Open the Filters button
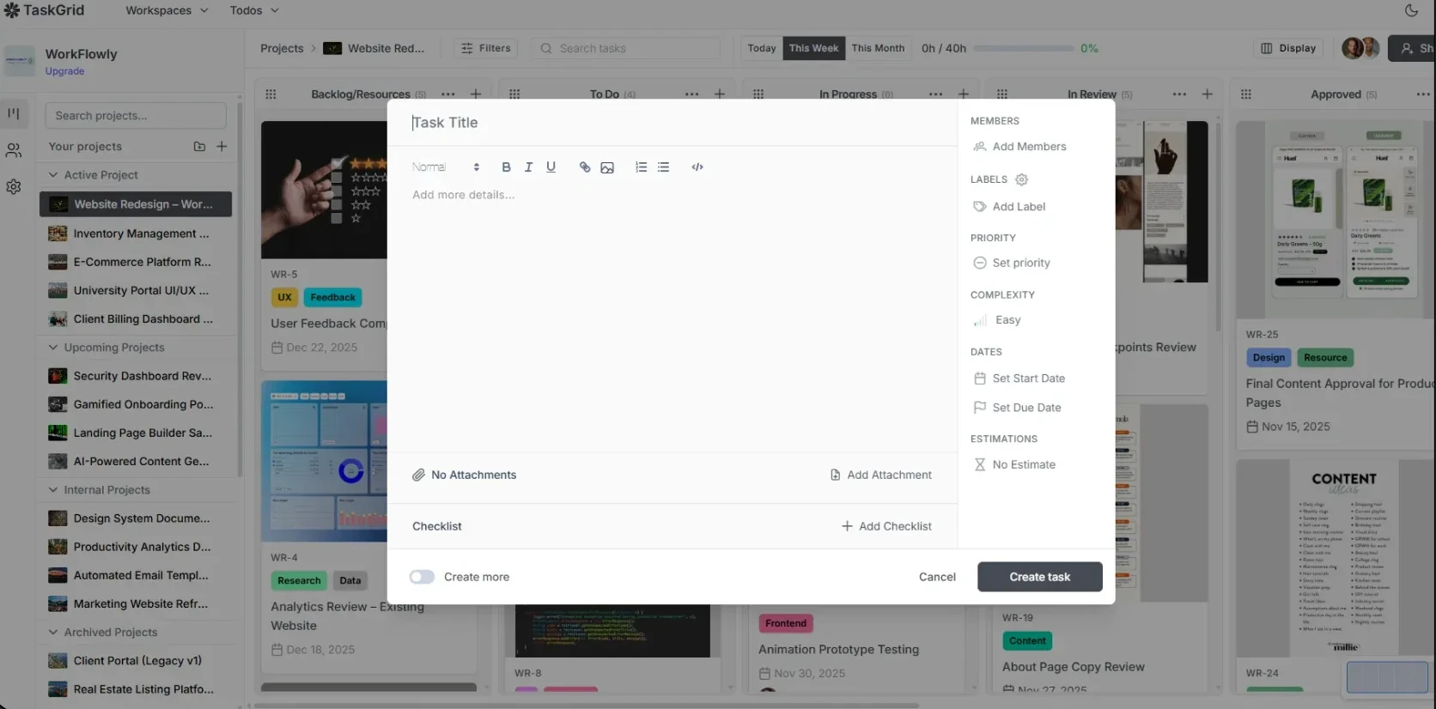 click(x=485, y=48)
